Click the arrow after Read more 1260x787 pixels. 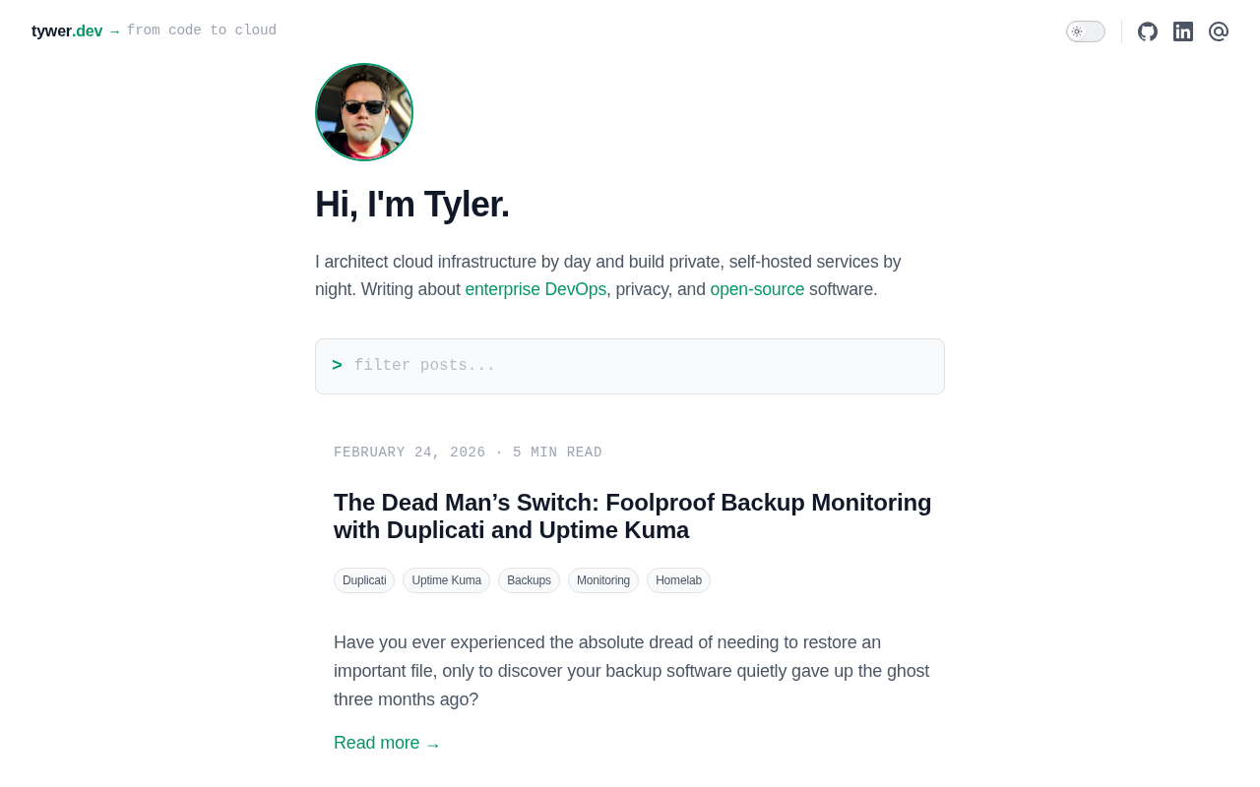point(433,745)
